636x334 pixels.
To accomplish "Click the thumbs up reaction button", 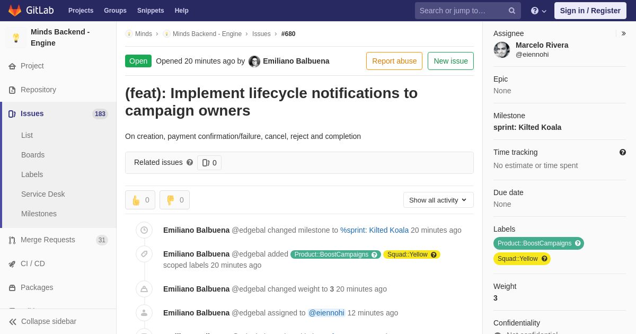I will (x=140, y=200).
